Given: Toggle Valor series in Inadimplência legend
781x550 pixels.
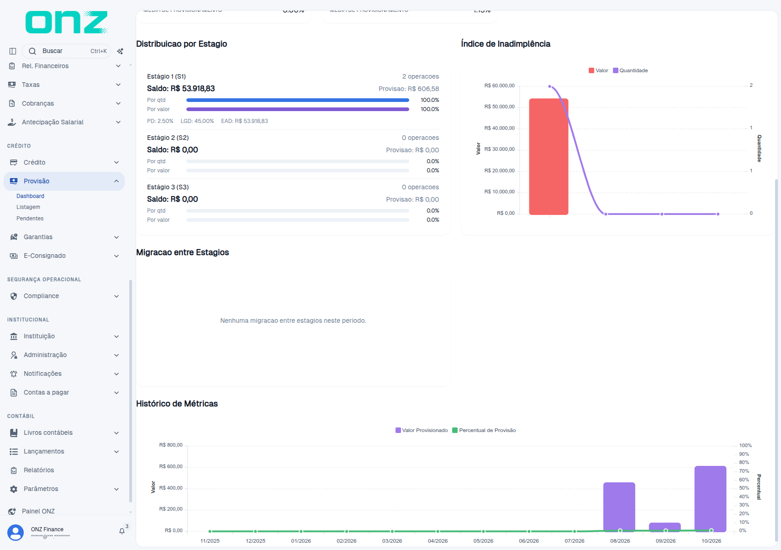Looking at the screenshot, I should [x=598, y=70].
